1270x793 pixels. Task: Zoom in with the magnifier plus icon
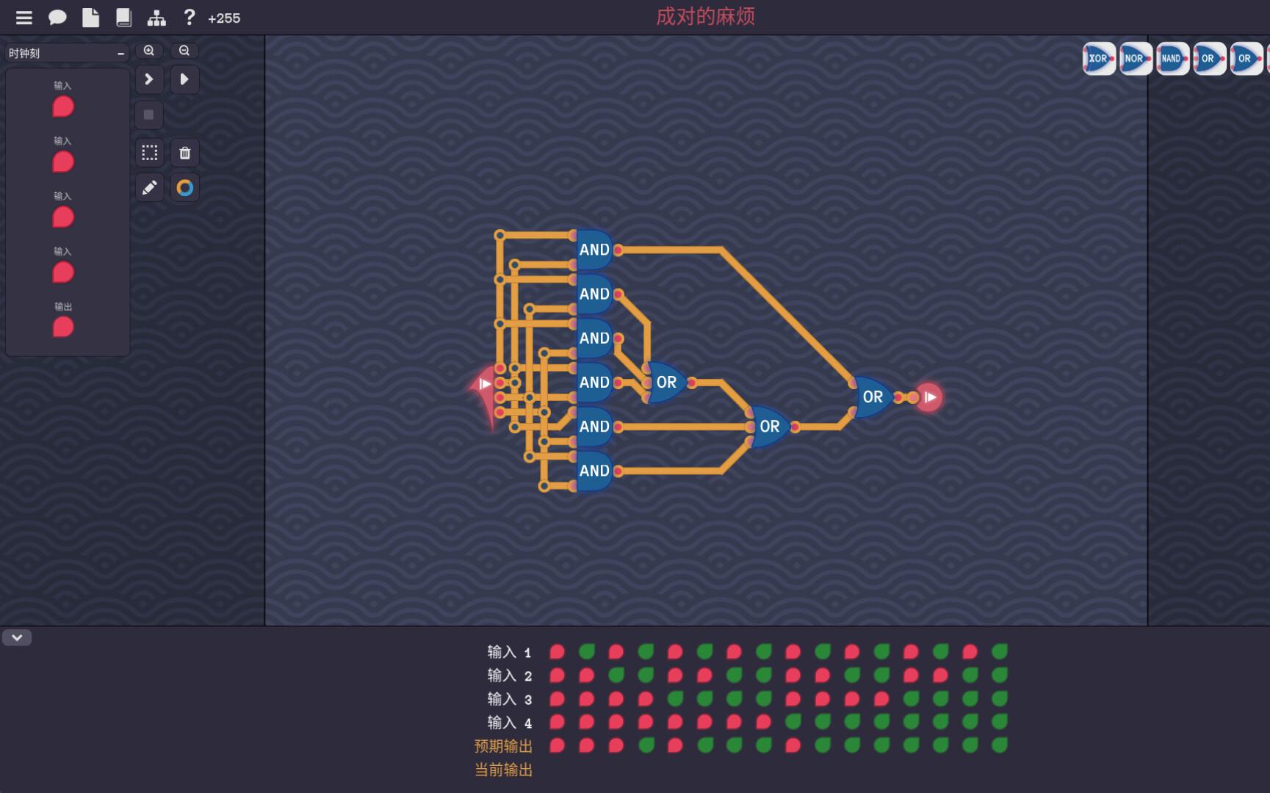(149, 51)
